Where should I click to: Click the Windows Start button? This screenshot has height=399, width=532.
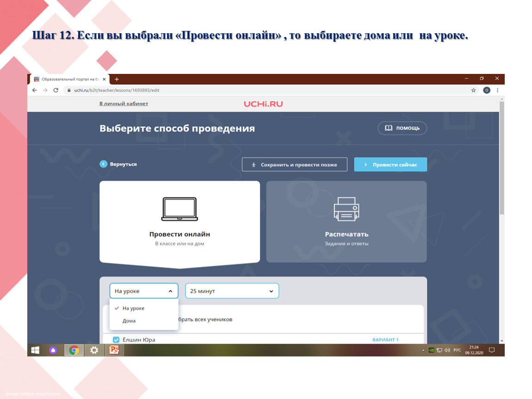pyautogui.click(x=35, y=350)
